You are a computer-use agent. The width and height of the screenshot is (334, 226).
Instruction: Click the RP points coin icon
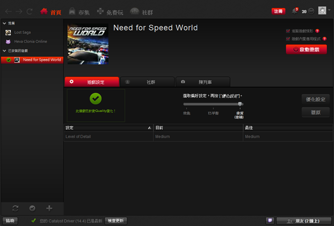(311, 11)
